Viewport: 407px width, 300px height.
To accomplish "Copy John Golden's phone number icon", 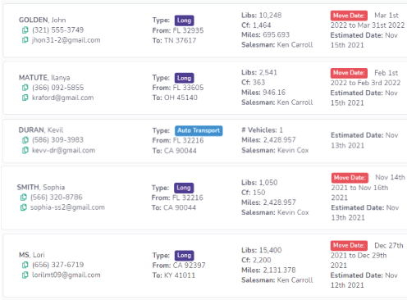I will pos(25,30).
